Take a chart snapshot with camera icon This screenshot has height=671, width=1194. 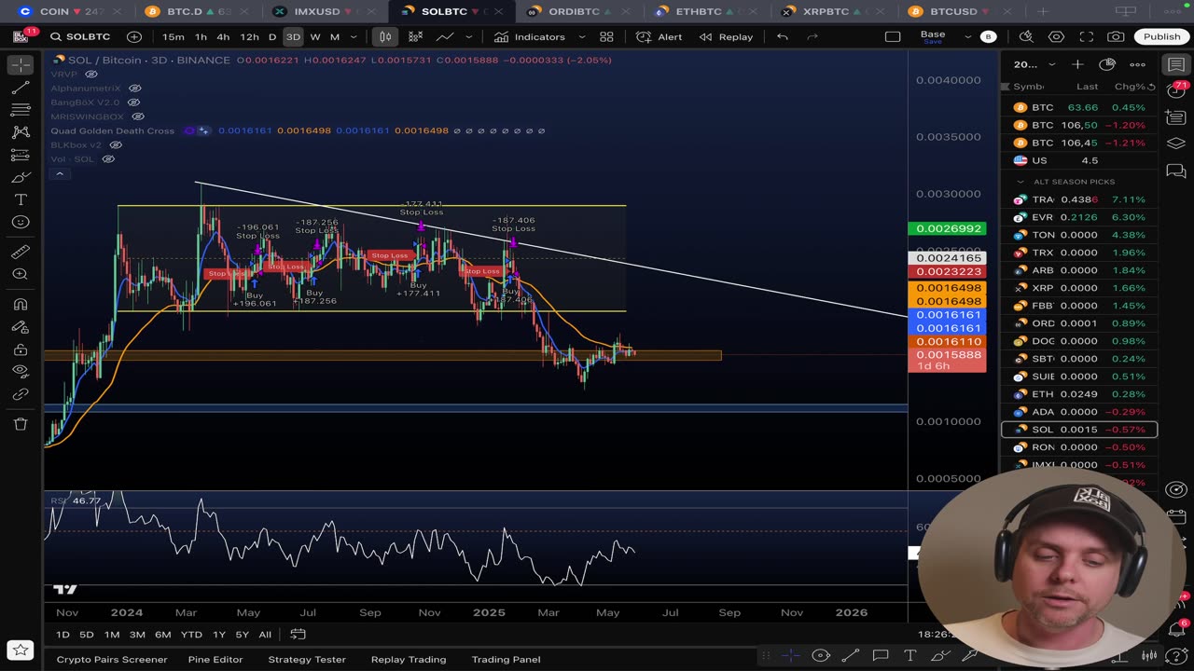pyautogui.click(x=1116, y=36)
